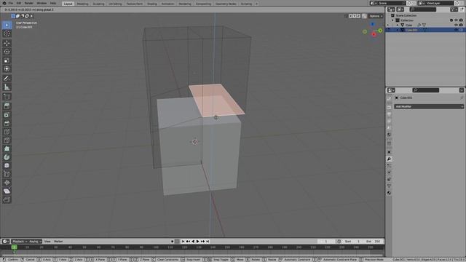Select the Edge Slide tool
Image resolution: width=466 pixels, height=262 pixels.
[x=7, y=174]
